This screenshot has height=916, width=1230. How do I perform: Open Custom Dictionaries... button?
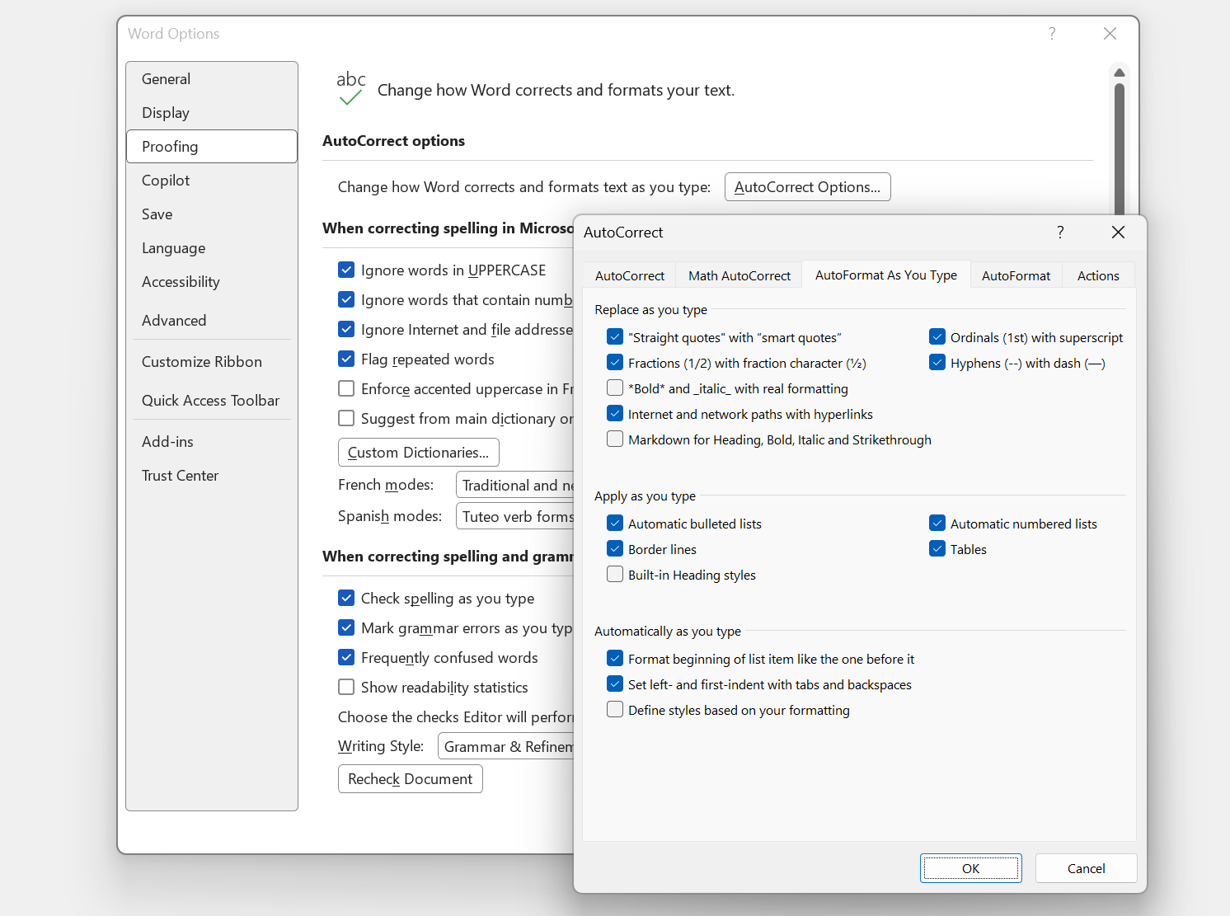pyautogui.click(x=419, y=453)
